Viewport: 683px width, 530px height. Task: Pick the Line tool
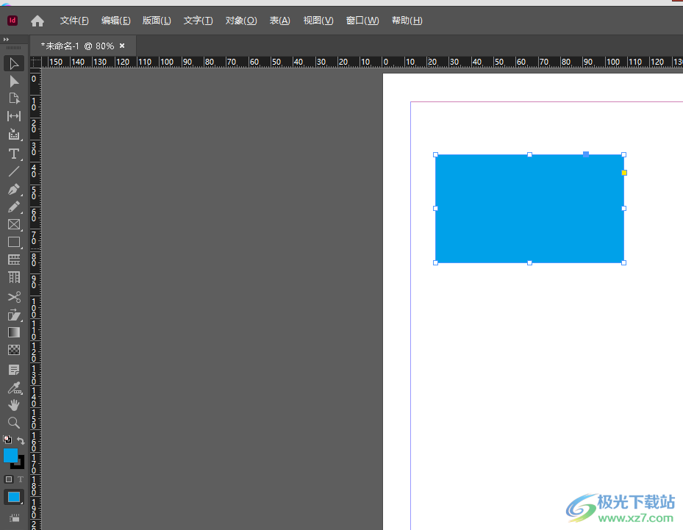[13, 171]
